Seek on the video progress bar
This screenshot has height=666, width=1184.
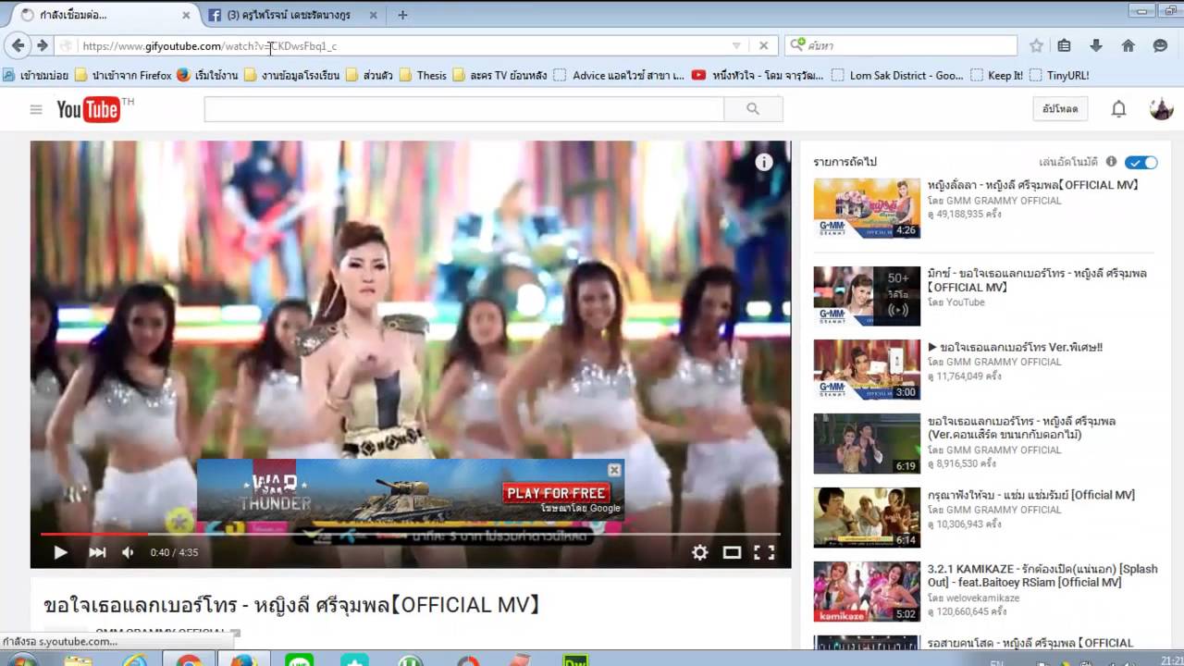point(411,534)
